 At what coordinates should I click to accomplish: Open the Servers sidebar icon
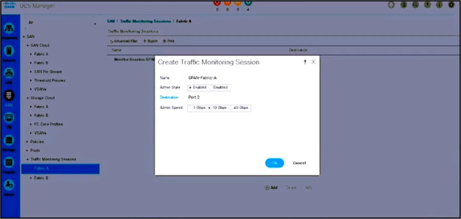tap(9, 51)
